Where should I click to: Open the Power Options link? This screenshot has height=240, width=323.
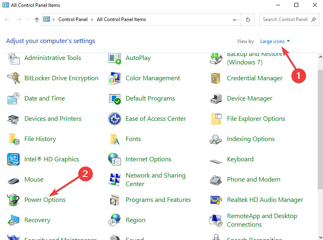tap(45, 199)
